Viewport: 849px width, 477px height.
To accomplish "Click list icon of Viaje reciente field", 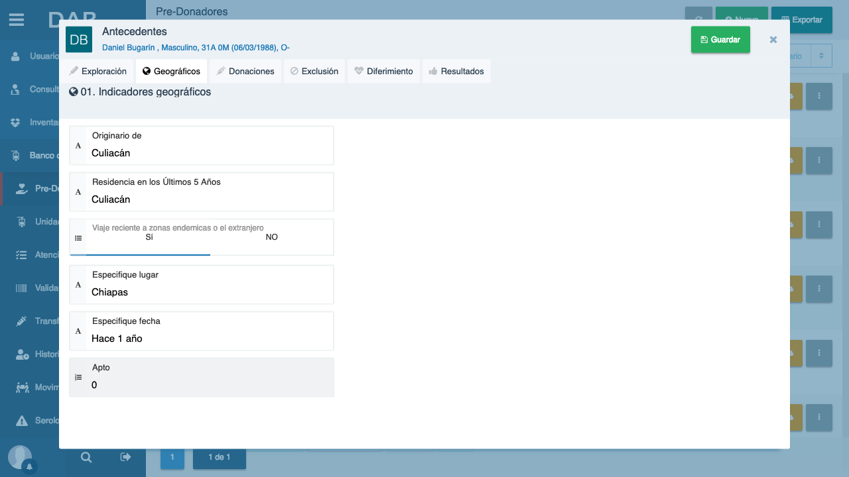I will point(78,237).
